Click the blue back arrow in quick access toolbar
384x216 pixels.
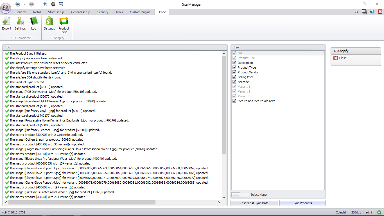[x=18, y=4]
